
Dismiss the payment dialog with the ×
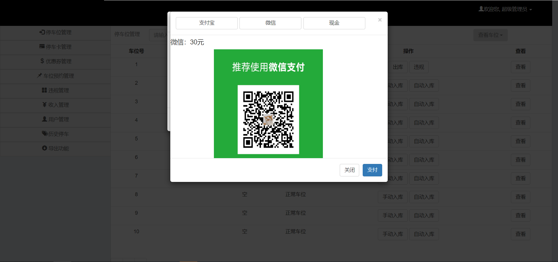coord(380,20)
